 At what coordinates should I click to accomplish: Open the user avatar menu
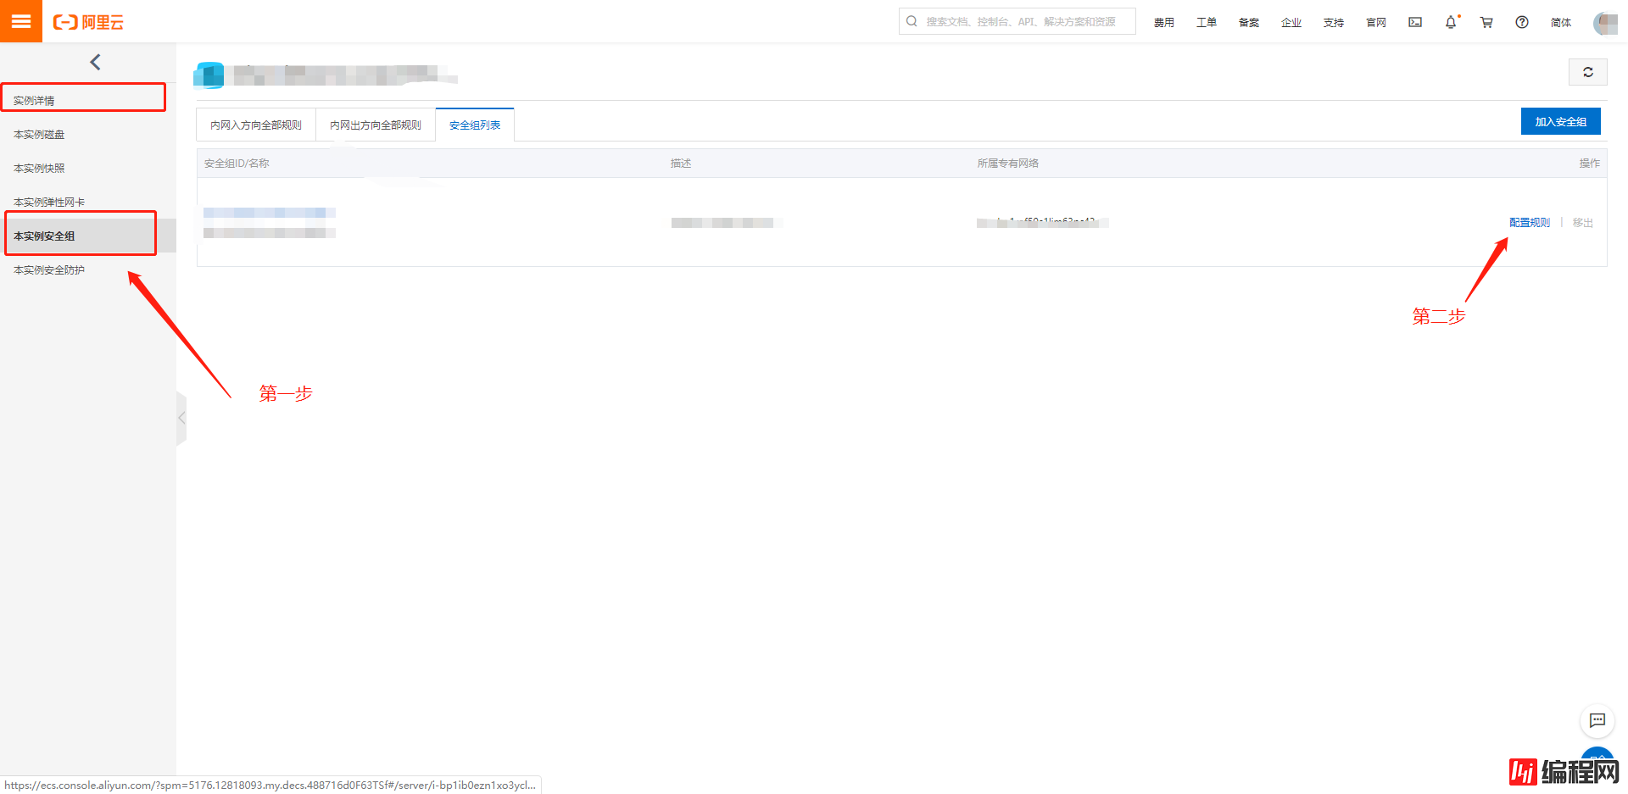coord(1606,23)
